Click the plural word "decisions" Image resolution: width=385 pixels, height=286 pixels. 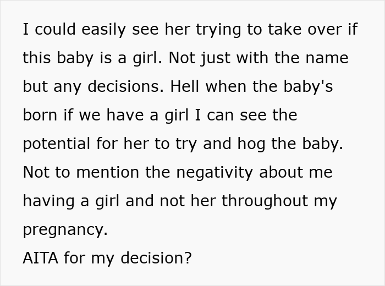pyautogui.click(x=125, y=86)
